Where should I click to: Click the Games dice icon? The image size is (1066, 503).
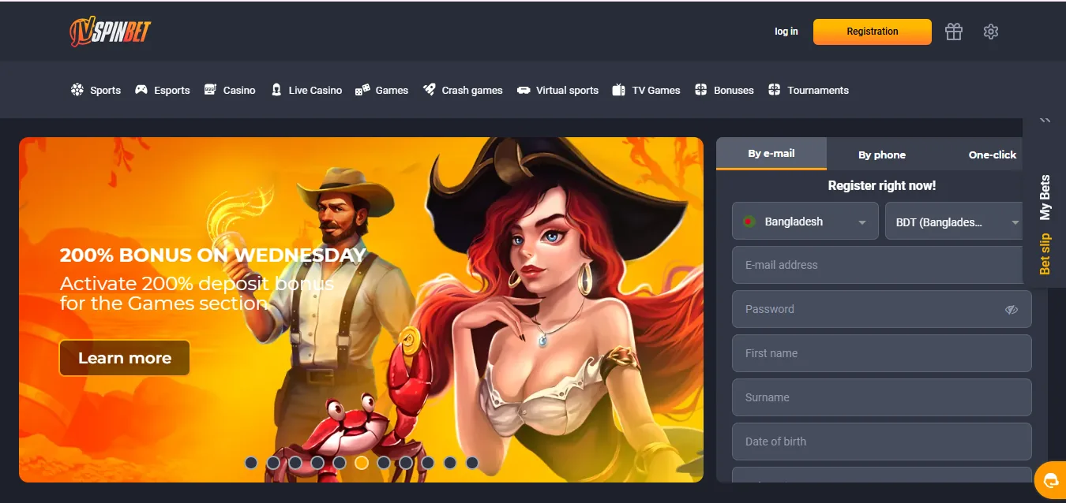click(362, 90)
